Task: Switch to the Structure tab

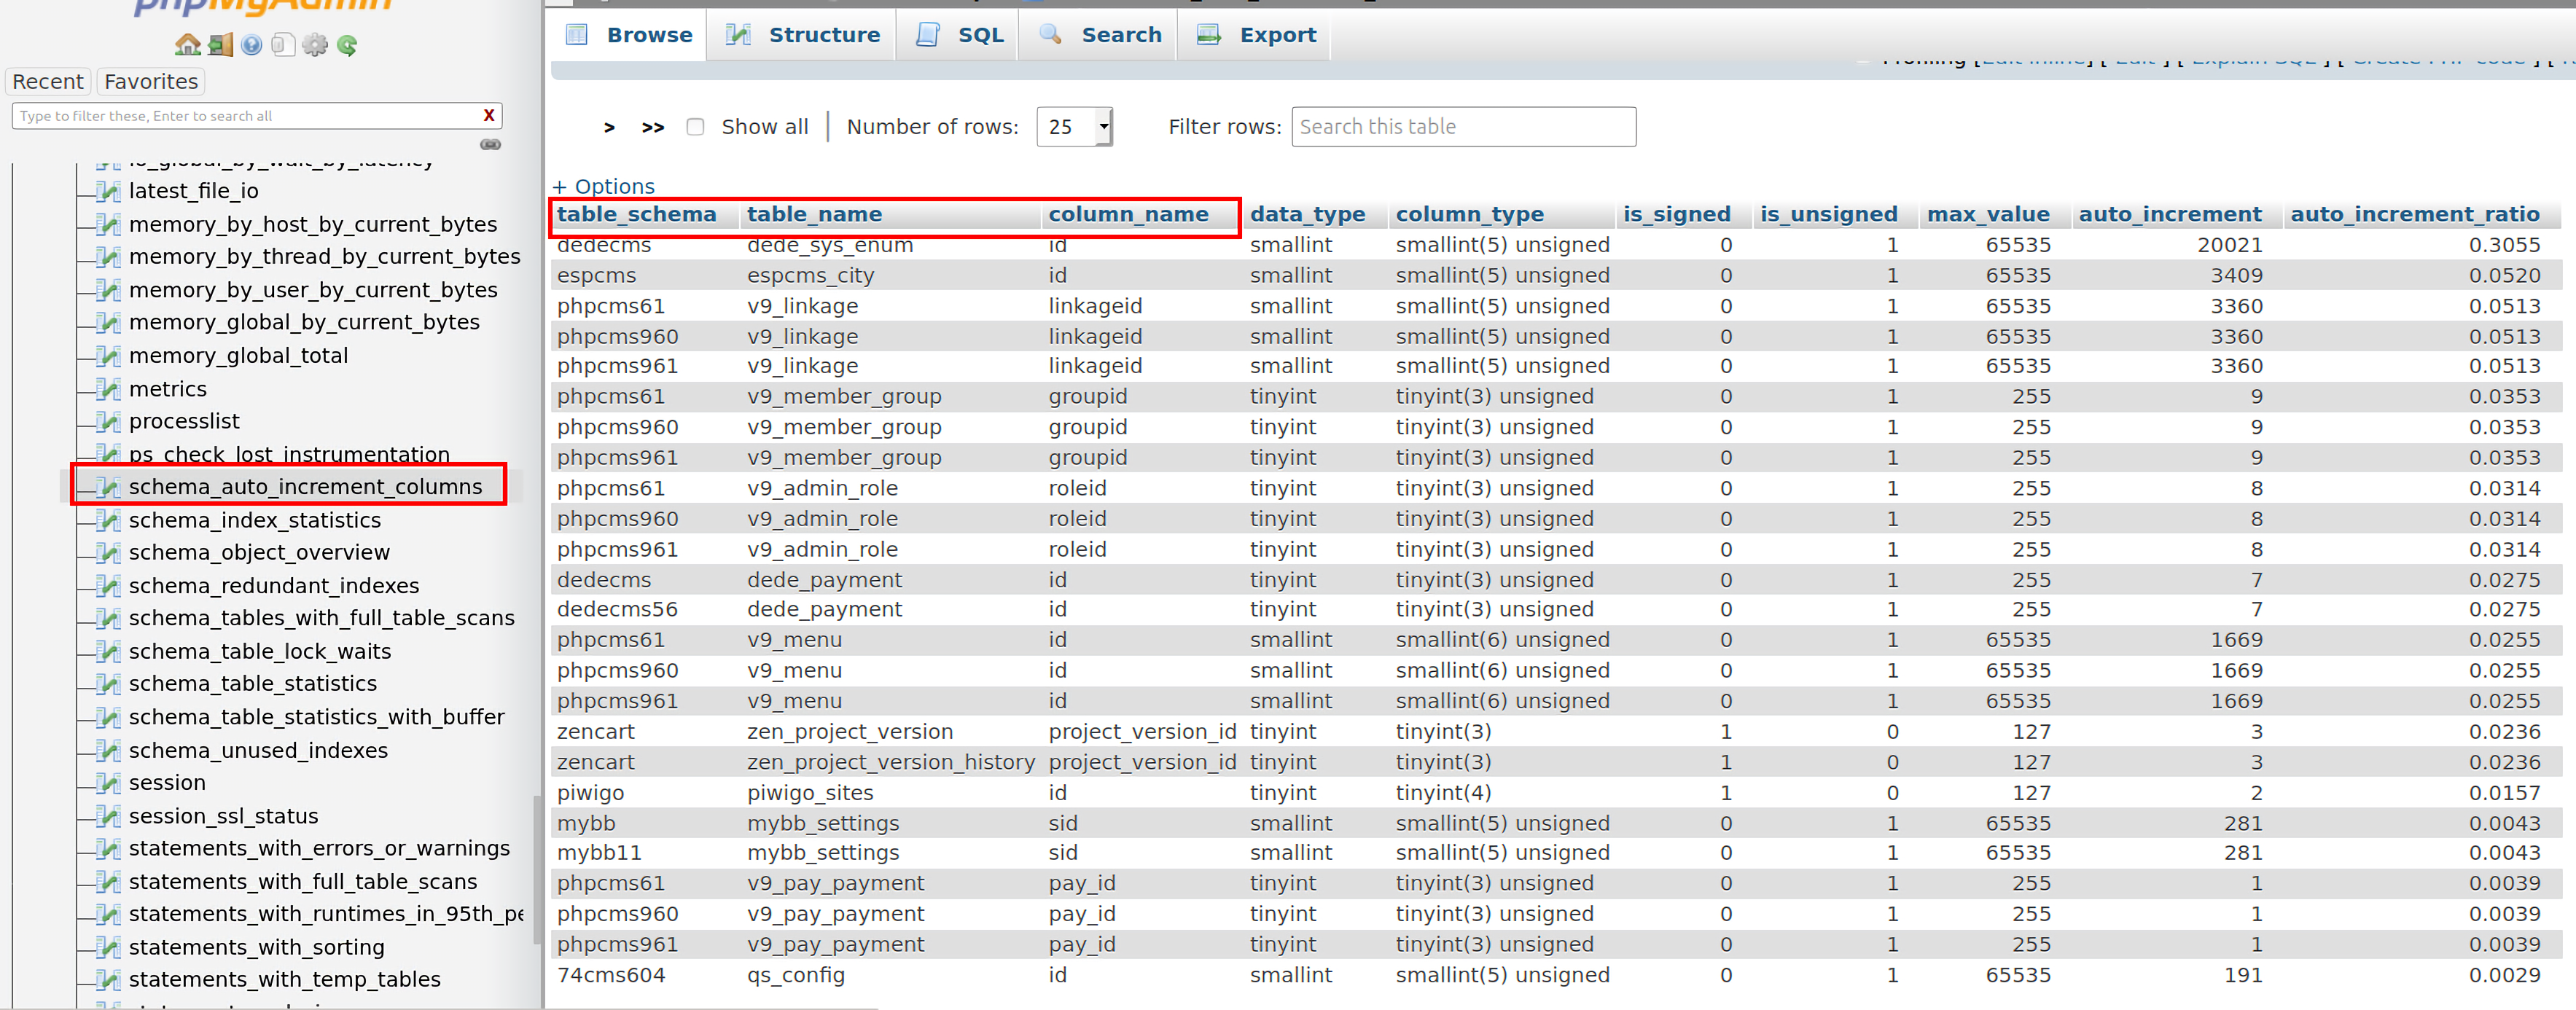Action: coord(802,35)
